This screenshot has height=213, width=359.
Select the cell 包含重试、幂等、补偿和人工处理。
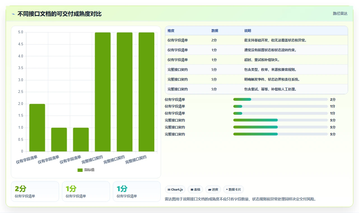[x=271, y=89]
